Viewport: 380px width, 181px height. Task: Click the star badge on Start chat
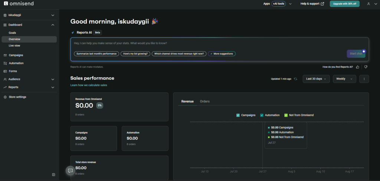[x=364, y=51]
